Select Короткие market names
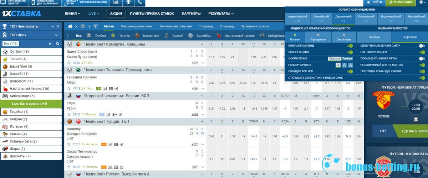This screenshot has width=428, height=178. click(409, 37)
